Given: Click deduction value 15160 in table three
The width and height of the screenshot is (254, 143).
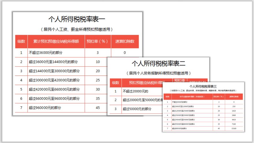Looking at the screenshot, I should (x=234, y=129).
